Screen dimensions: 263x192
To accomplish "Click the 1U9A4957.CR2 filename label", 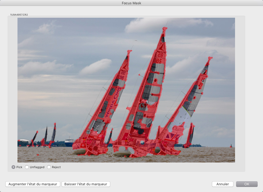I will 19,15.
